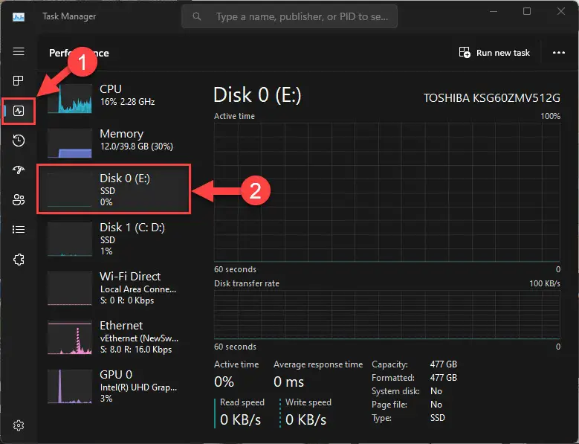Open Task Manager settings gear
The height and width of the screenshot is (444, 579).
click(19, 425)
